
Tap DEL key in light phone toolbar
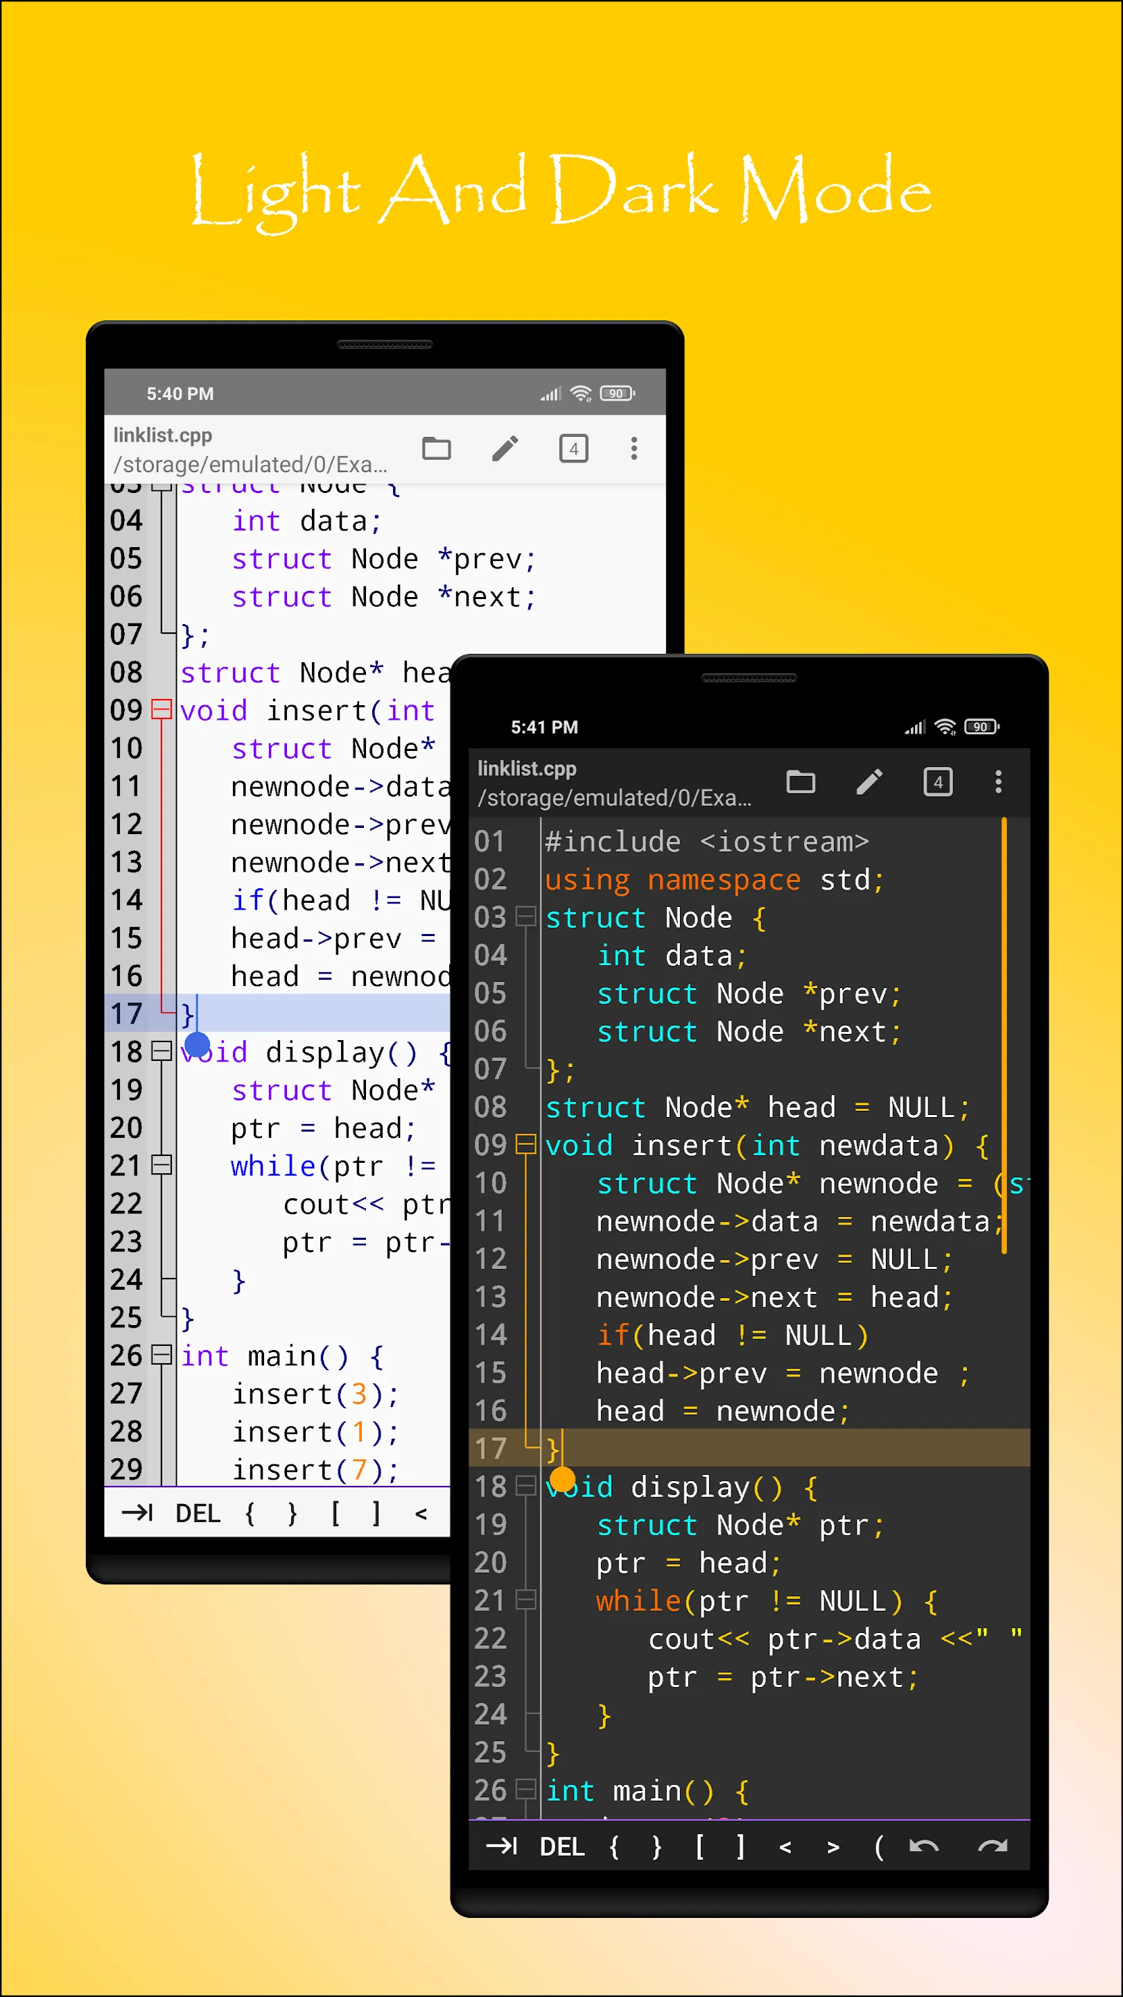coord(198,1513)
